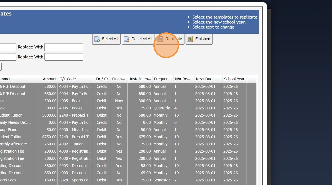Click the Finished button
332x185 pixels.
tap(199, 39)
